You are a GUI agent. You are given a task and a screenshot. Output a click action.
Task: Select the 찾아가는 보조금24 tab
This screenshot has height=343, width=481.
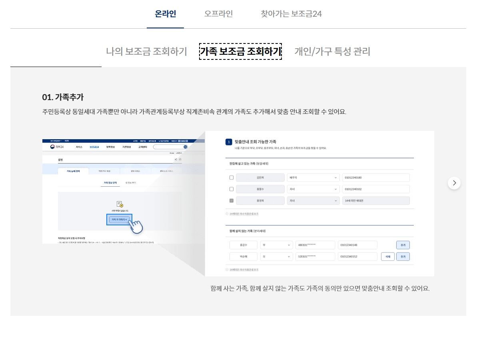click(291, 14)
